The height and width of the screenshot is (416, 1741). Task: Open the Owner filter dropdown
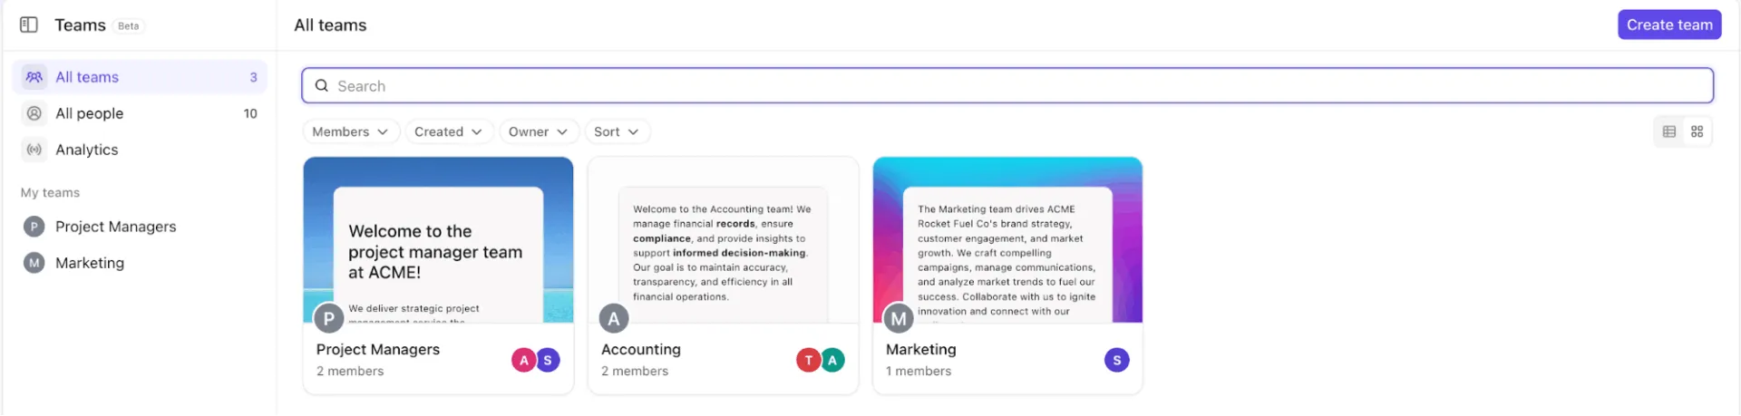tap(539, 131)
